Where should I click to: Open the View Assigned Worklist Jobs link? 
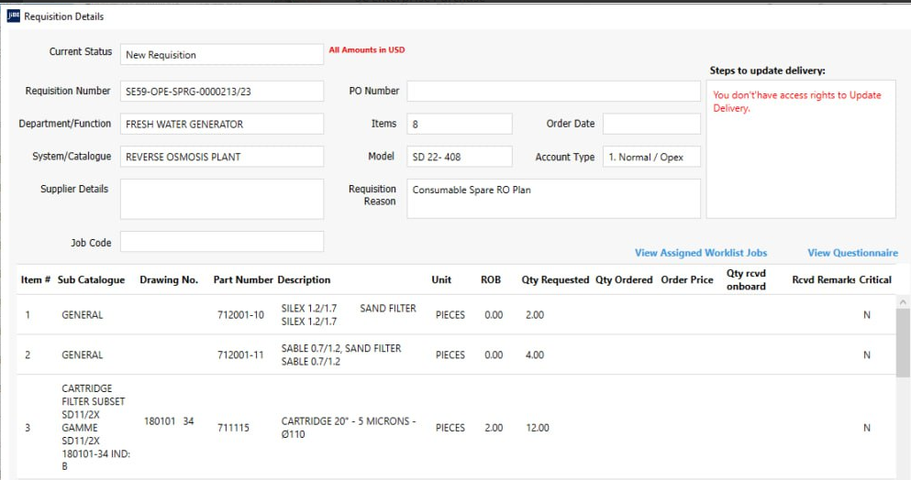click(x=700, y=253)
